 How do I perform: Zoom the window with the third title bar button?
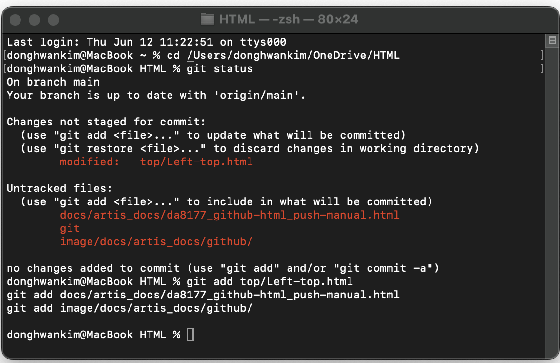(53, 19)
